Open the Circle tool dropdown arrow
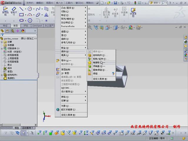This screenshot has height=141, width=188. tap(34, 9)
